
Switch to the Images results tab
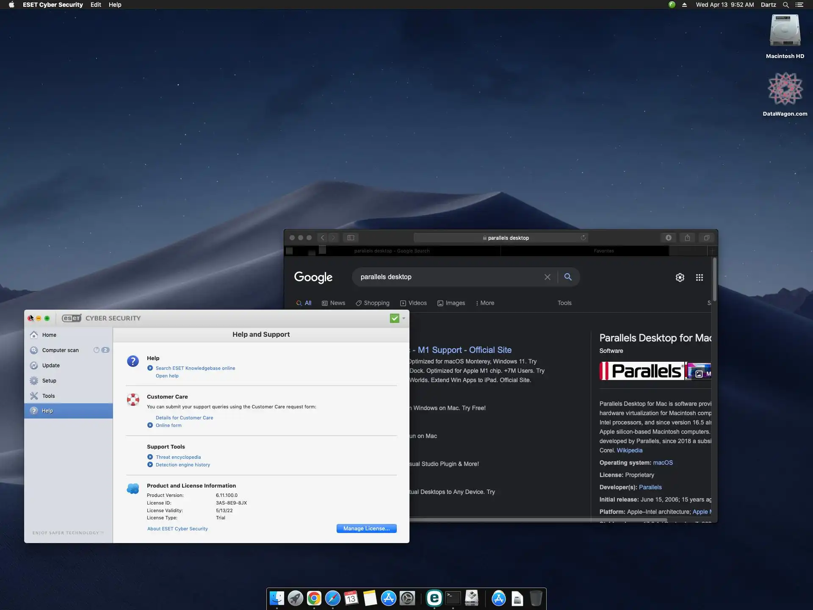pyautogui.click(x=451, y=303)
